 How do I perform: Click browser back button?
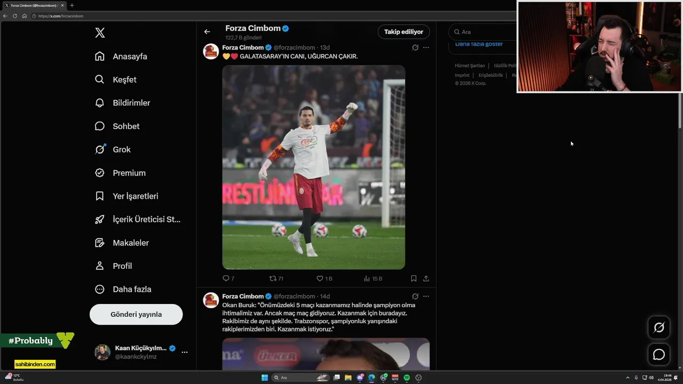coord(5,16)
